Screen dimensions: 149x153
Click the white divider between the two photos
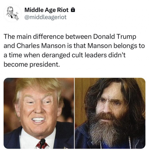pyautogui.click(x=74, y=113)
